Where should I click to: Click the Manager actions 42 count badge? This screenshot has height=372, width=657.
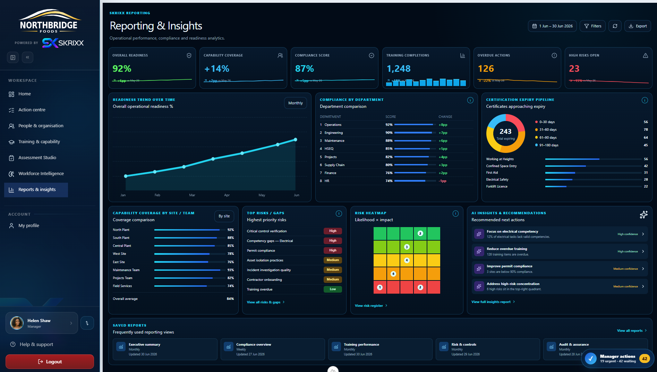(645, 359)
